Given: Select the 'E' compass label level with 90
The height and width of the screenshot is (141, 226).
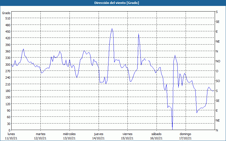Looking at the screenshot, I should point(217,111).
